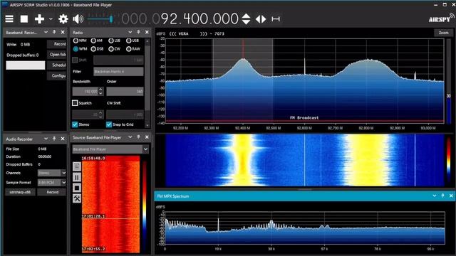Click the Configure button in Baseband Recorder
The width and height of the screenshot is (456, 256).
(x=57, y=76)
